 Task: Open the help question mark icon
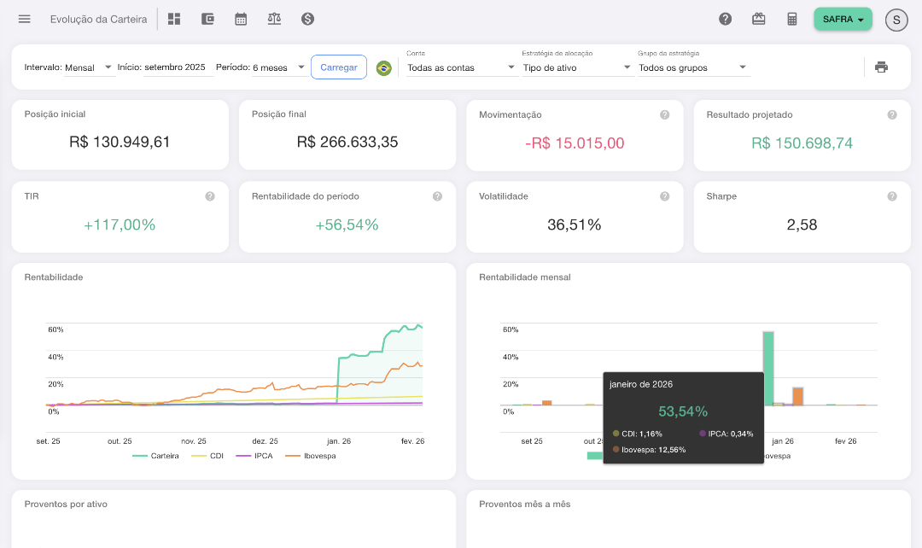(x=726, y=19)
